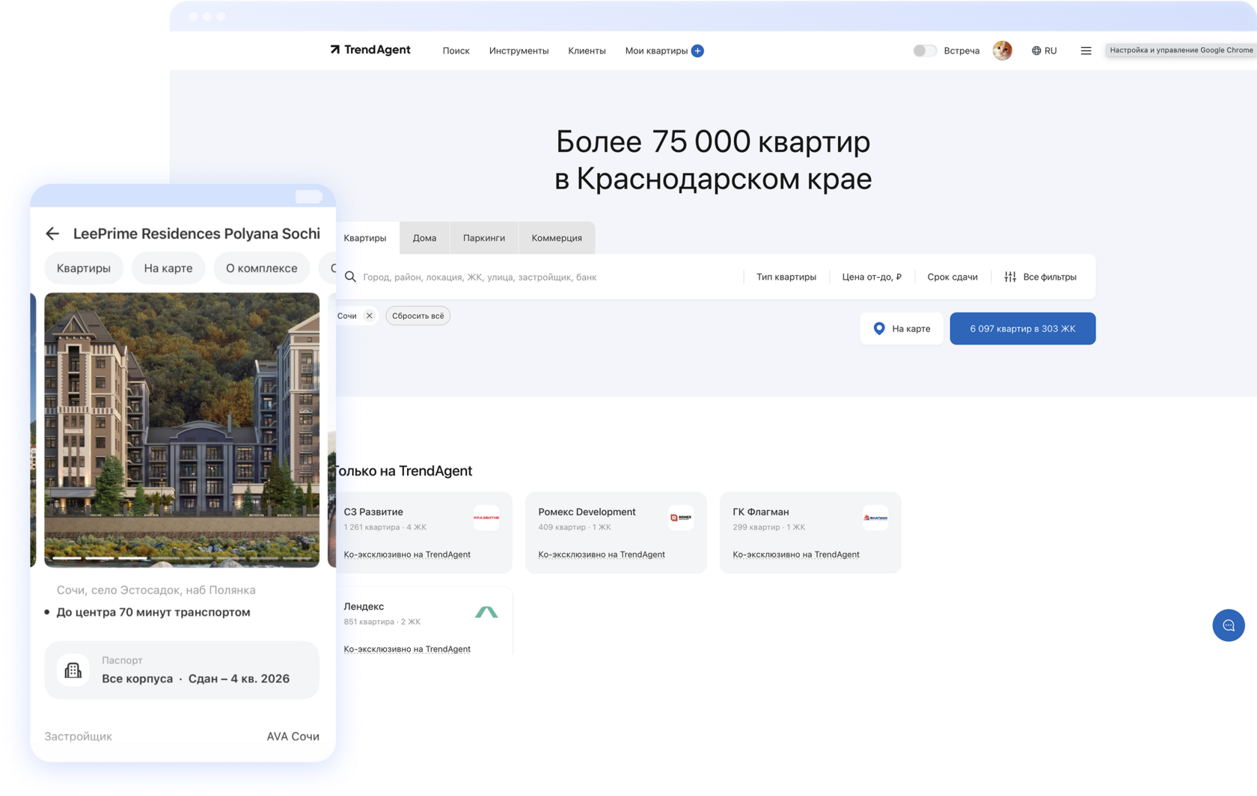The height and width of the screenshot is (796, 1257).
Task: Select На карте chip in complex card
Action: coord(168,268)
